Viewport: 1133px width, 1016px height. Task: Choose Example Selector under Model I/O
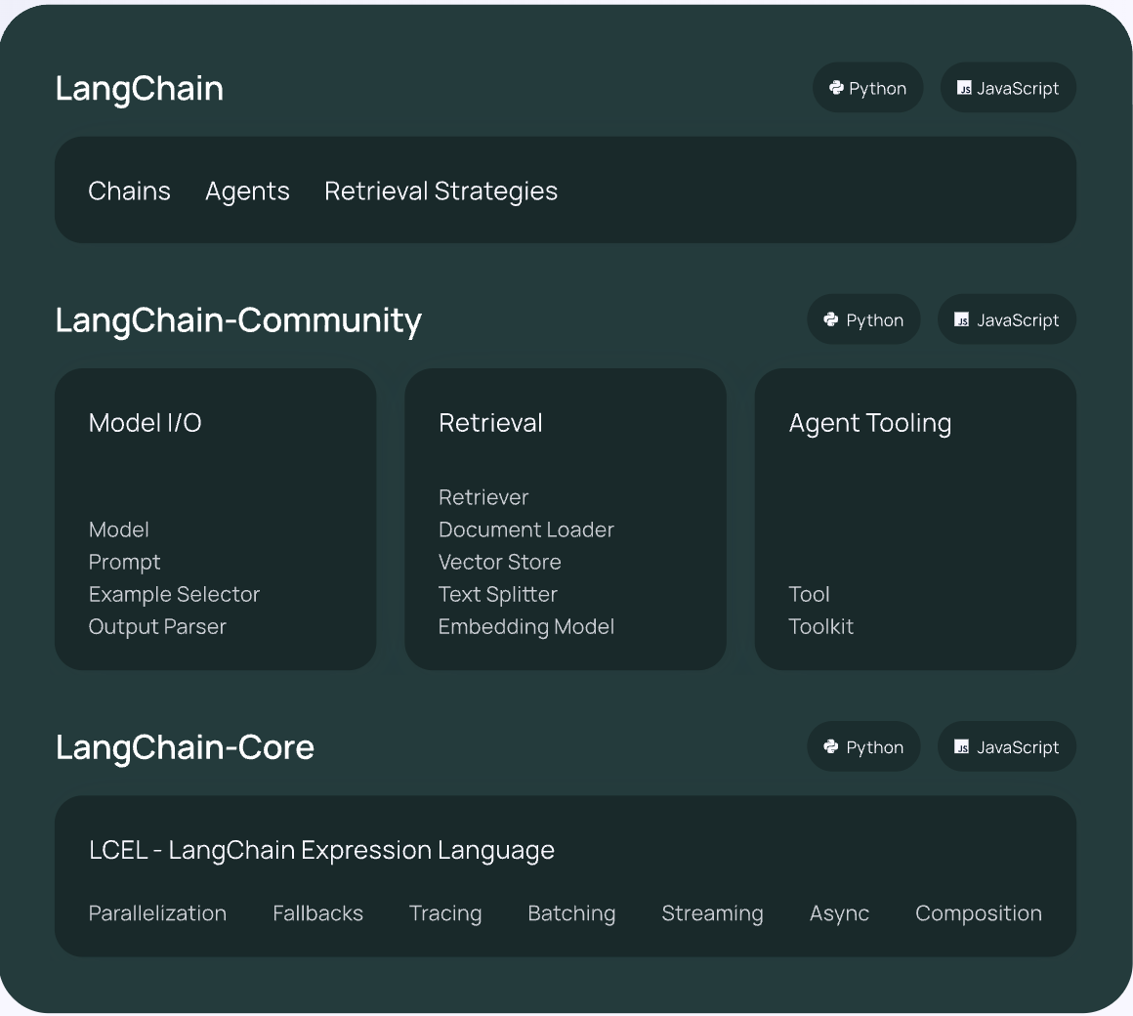click(x=174, y=594)
